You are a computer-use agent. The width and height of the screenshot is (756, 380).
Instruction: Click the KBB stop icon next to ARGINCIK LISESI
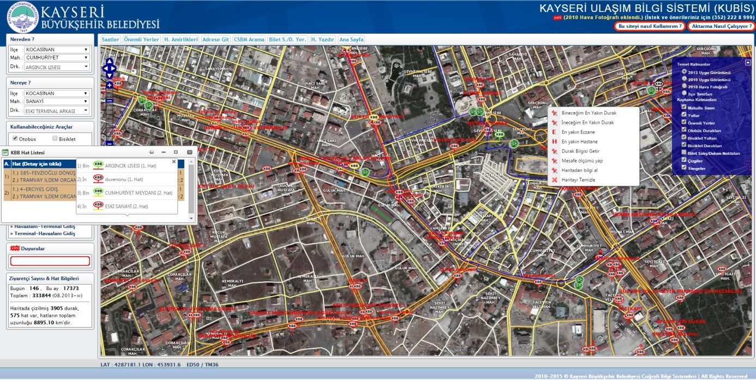[98, 166]
